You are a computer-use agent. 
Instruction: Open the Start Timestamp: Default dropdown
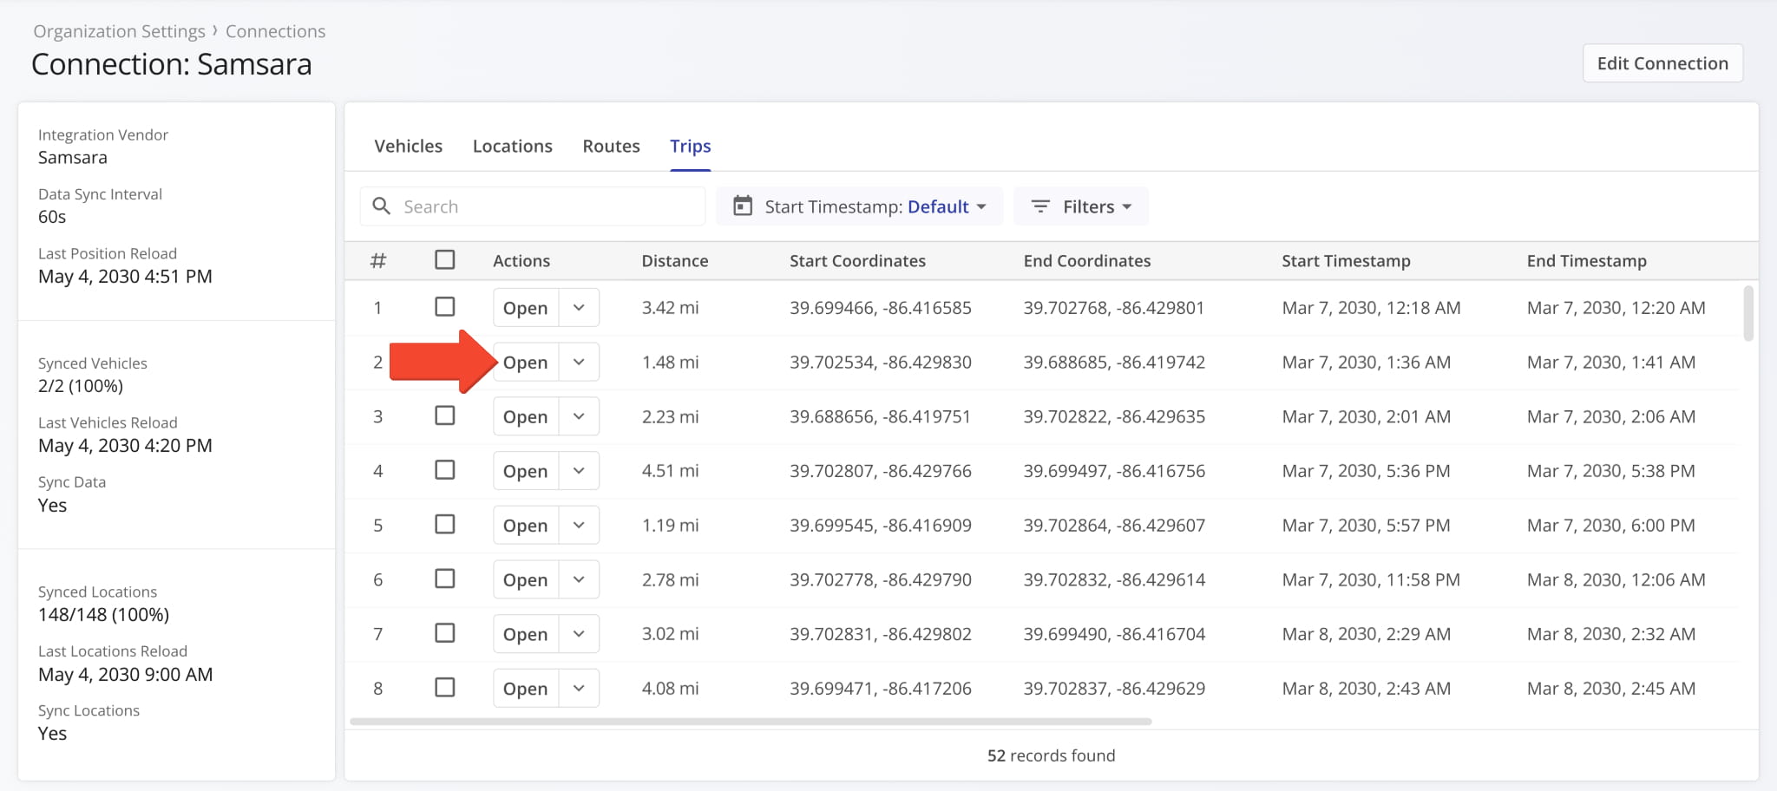(872, 206)
